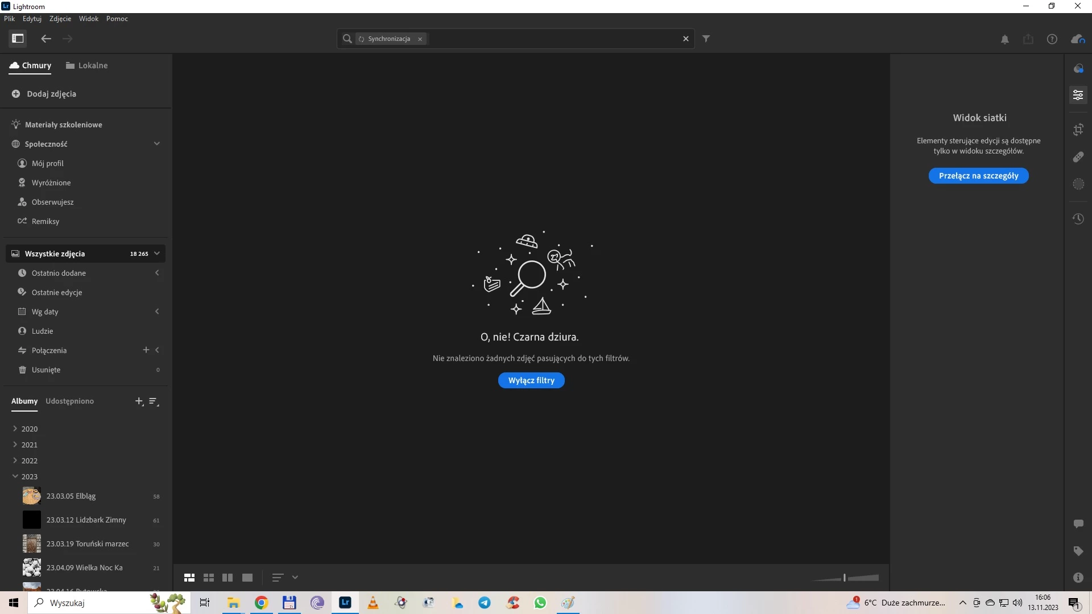The height and width of the screenshot is (614, 1092).
Task: Switch to the Lokalne tab
Action: click(86, 65)
